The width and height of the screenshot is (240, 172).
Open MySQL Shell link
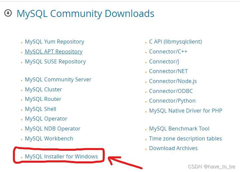tap(41, 109)
